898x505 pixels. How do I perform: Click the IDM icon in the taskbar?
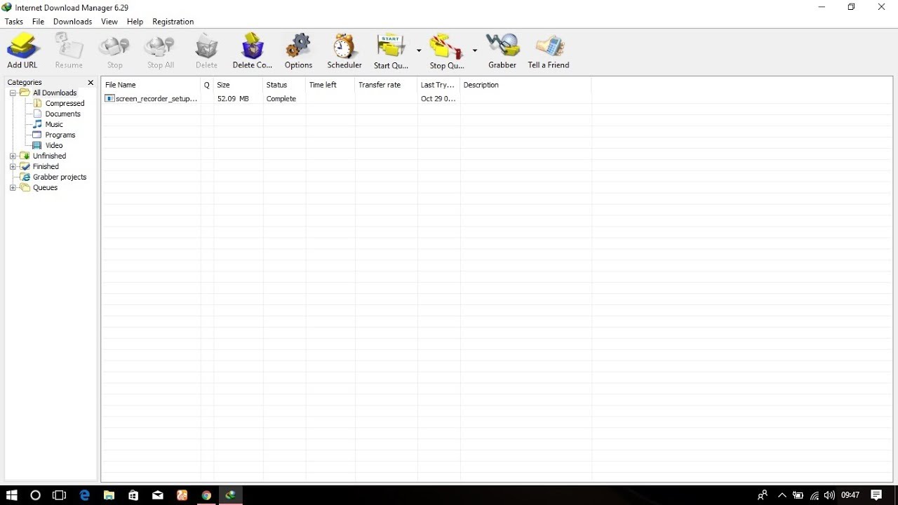click(230, 495)
